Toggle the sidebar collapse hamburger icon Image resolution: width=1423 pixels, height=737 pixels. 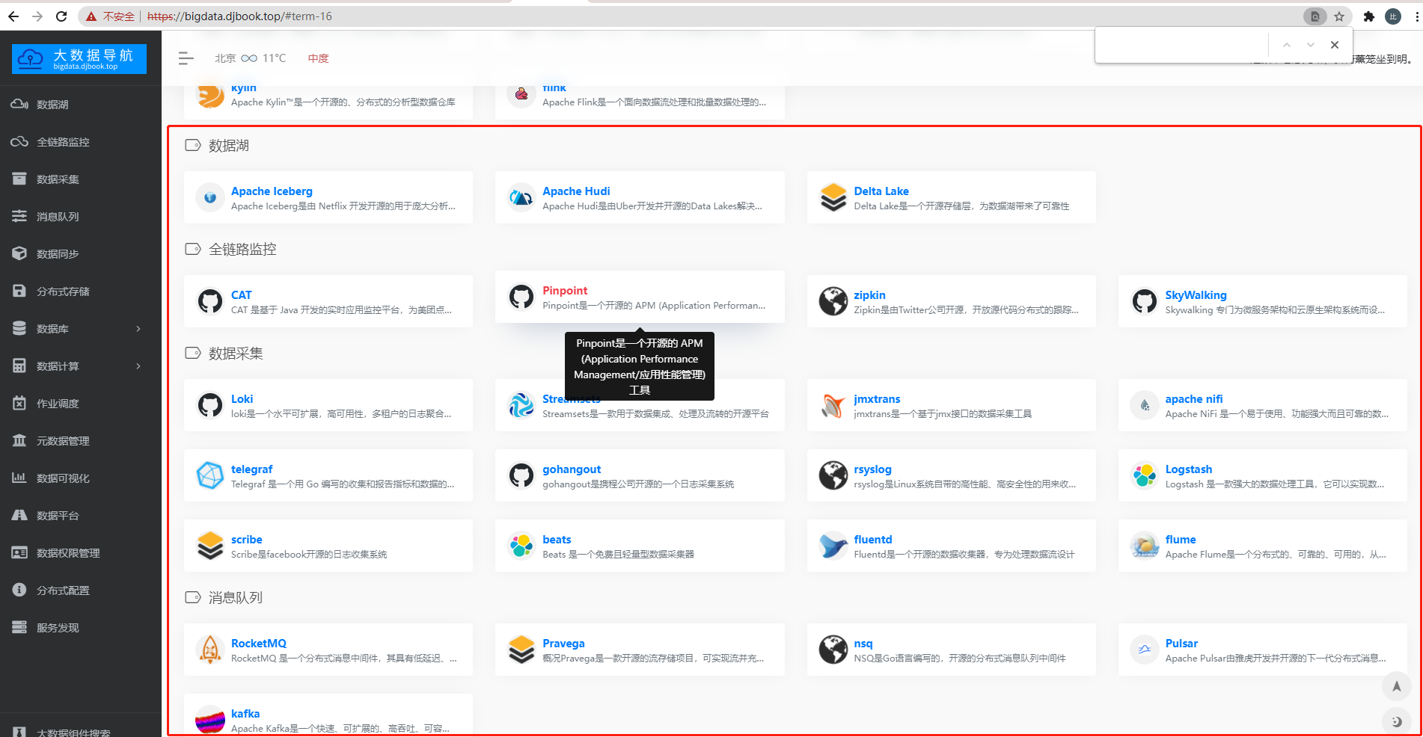point(186,58)
